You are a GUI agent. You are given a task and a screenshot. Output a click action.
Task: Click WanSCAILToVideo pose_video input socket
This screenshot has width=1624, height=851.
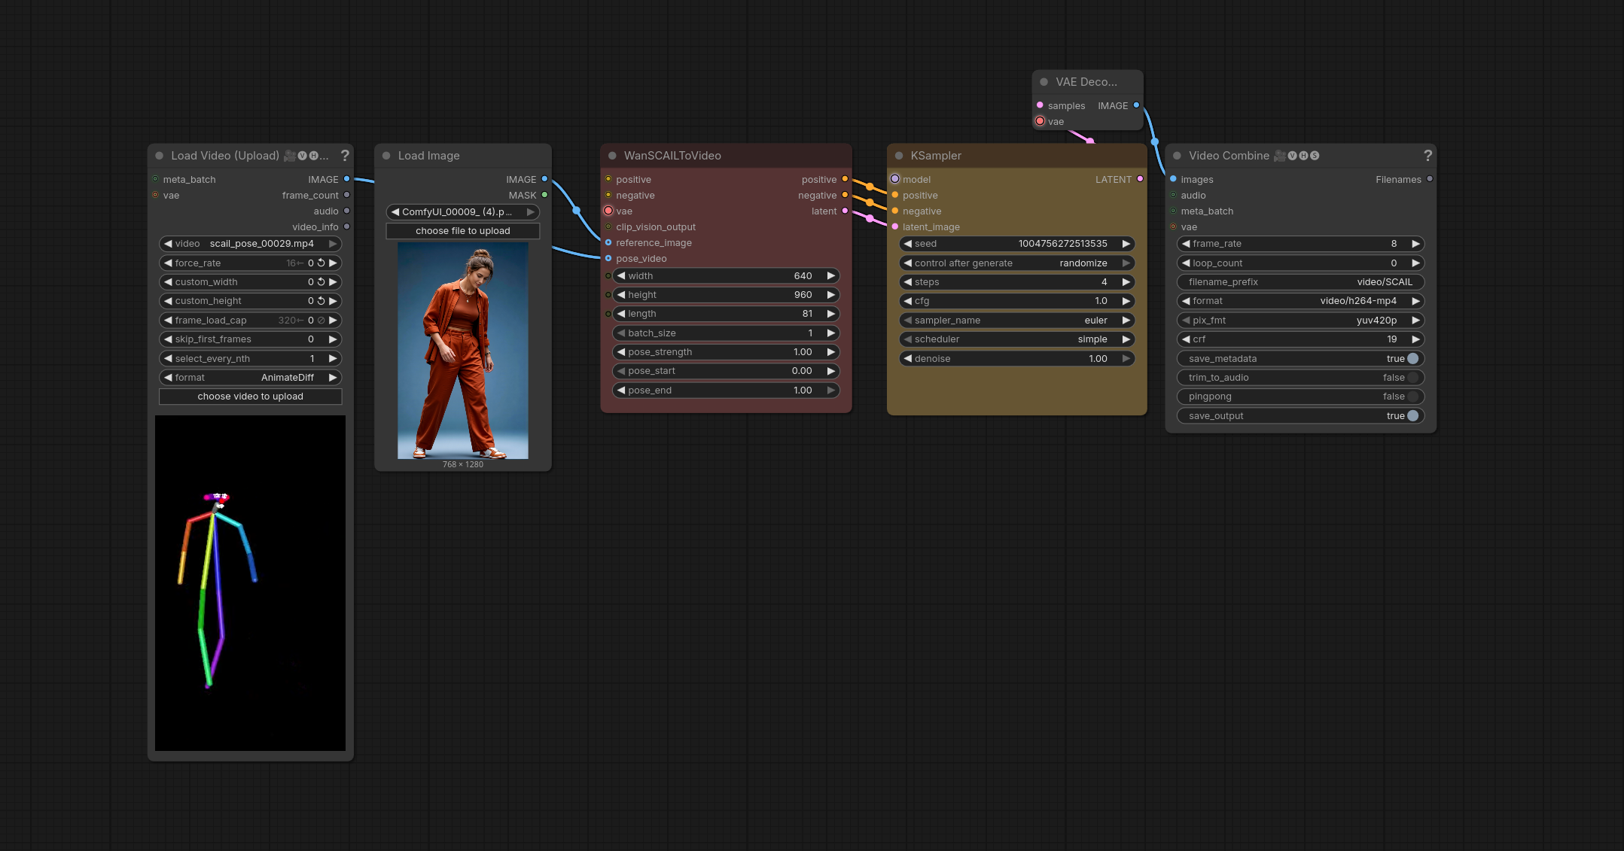(608, 258)
